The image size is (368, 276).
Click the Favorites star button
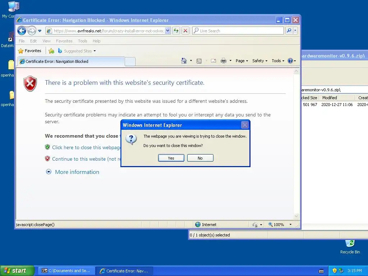[x=30, y=51]
